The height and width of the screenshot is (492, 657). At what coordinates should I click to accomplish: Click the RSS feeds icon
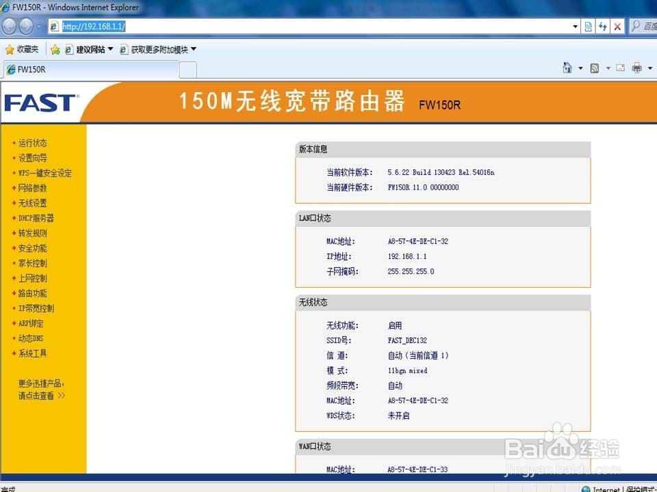594,68
